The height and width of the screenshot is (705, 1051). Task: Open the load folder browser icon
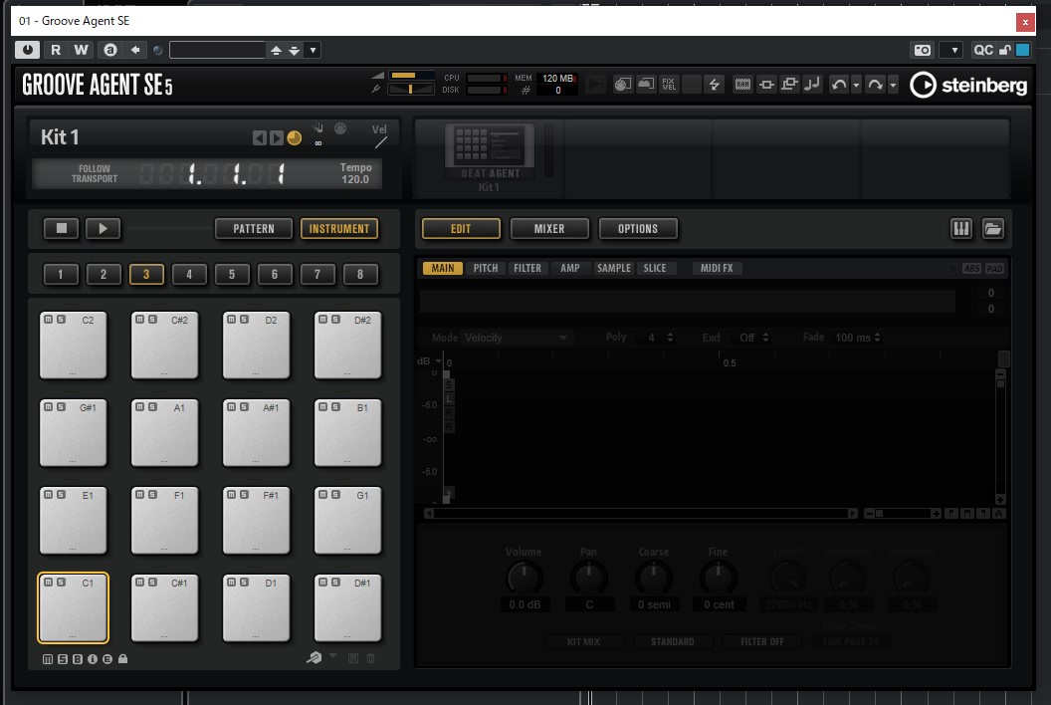pyautogui.click(x=992, y=229)
